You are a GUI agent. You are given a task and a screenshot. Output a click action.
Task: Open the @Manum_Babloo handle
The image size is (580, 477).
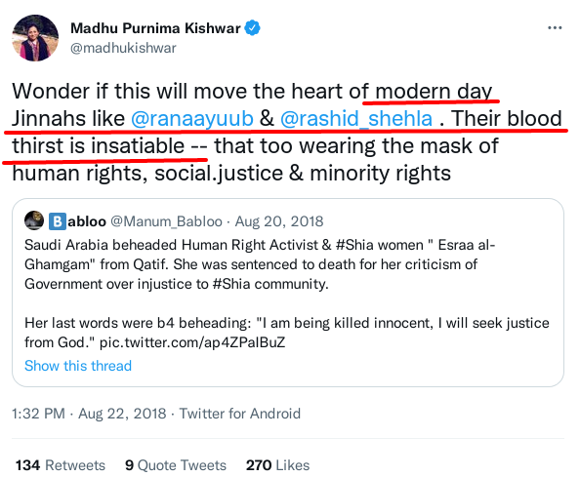[166, 221]
